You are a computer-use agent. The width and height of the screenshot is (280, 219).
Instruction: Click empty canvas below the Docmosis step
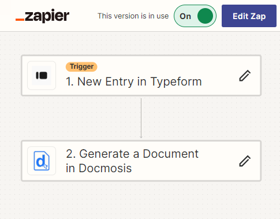tap(141, 201)
